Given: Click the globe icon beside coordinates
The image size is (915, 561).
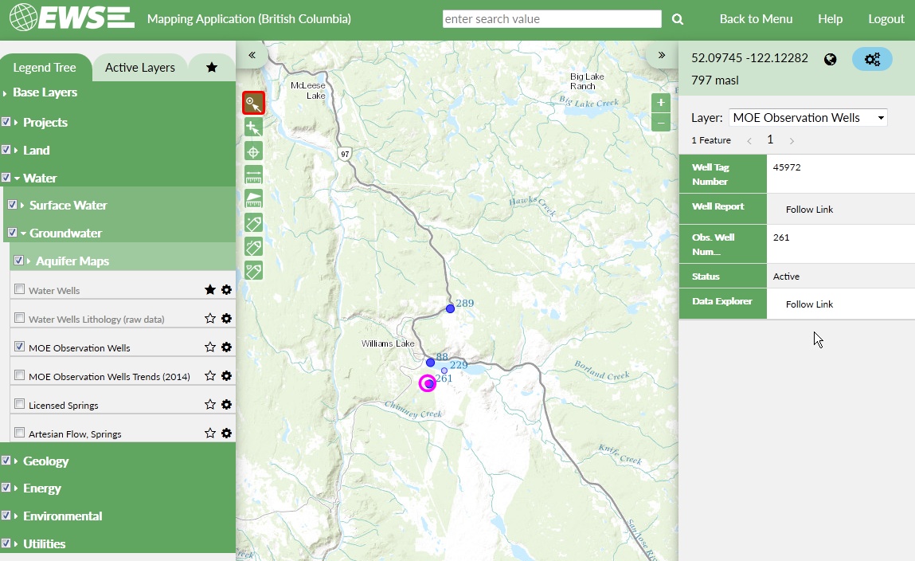Looking at the screenshot, I should coord(830,59).
